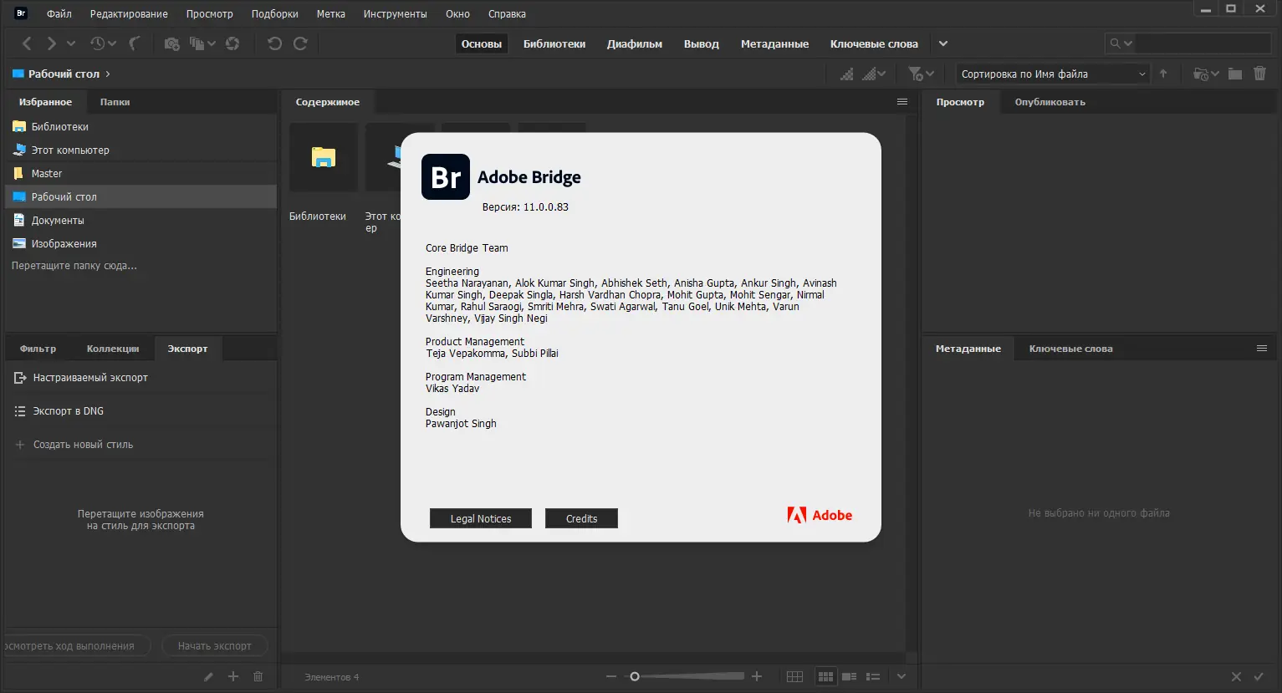Screen dimensions: 1282x693
Task: Expand the breadcrumb chevron after Рабочий стол
Action: 108,74
